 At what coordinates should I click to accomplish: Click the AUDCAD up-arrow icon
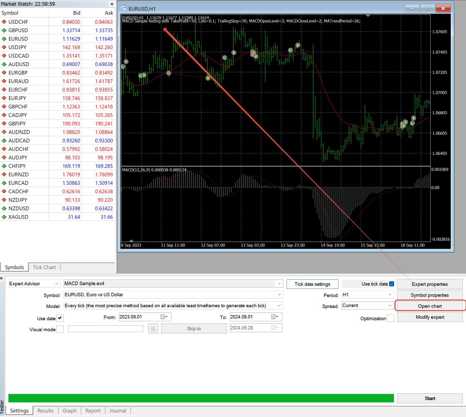(4, 140)
